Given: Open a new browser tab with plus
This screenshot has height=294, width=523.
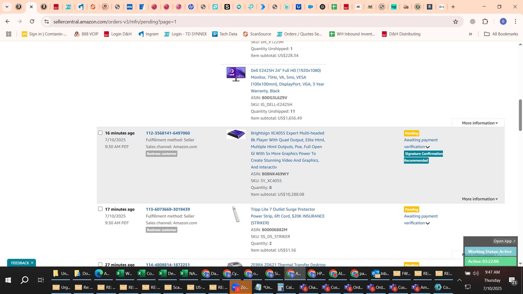Looking at the screenshot, I should pyautogui.click(x=453, y=7).
